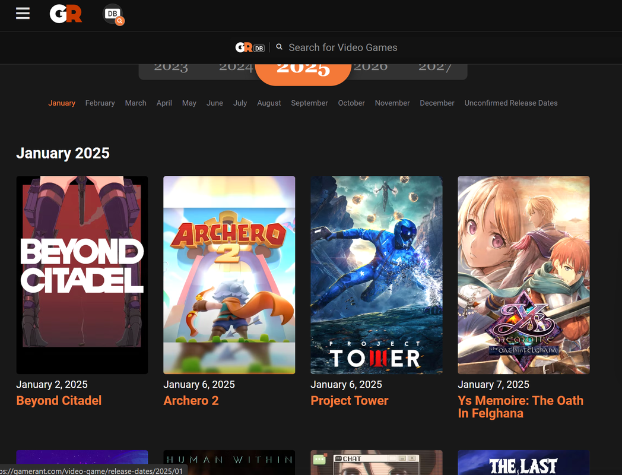Jump to March releases
The width and height of the screenshot is (622, 475).
tap(136, 103)
